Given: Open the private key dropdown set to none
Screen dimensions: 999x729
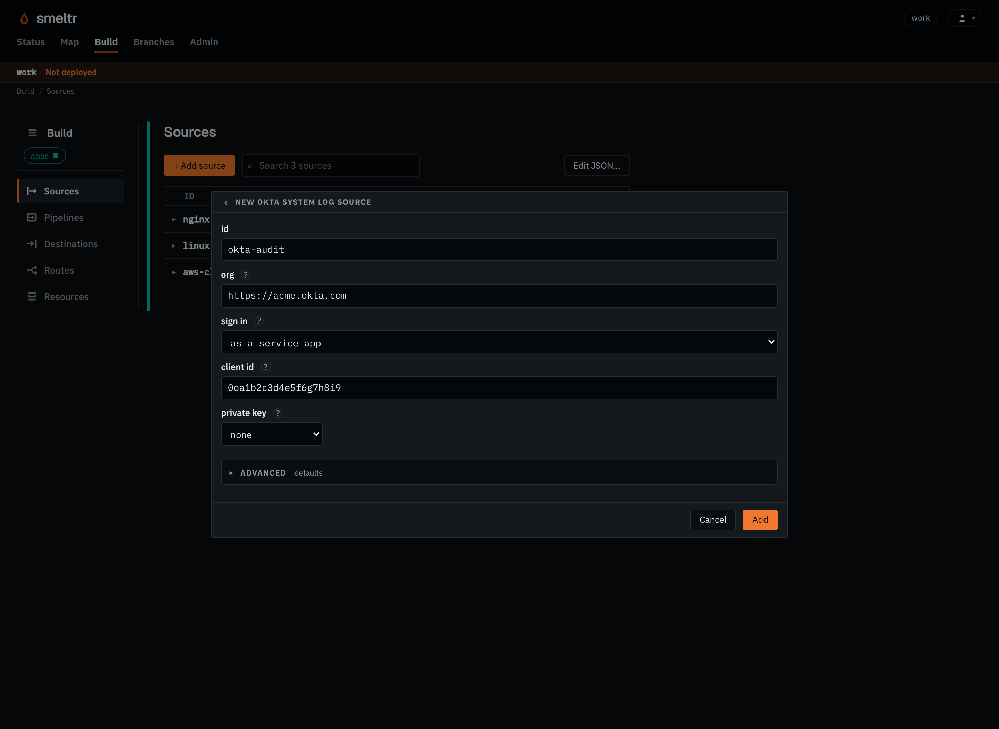Looking at the screenshot, I should (272, 434).
